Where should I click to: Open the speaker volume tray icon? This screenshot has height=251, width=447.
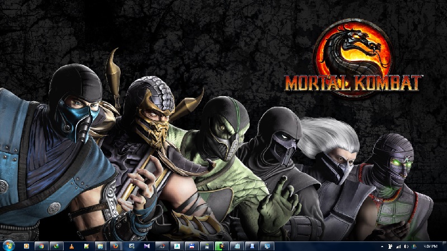tap(406, 247)
